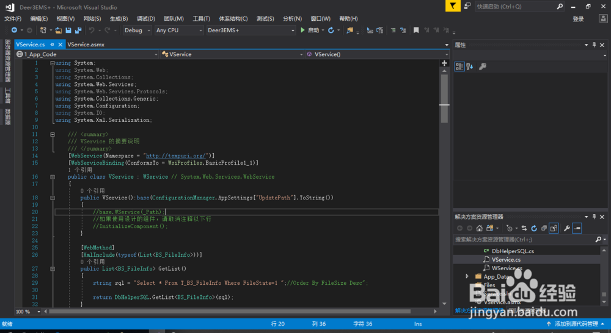Open the Deer3EMS+ startup project dropdown
This screenshot has height=333, width=611.
[251, 30]
